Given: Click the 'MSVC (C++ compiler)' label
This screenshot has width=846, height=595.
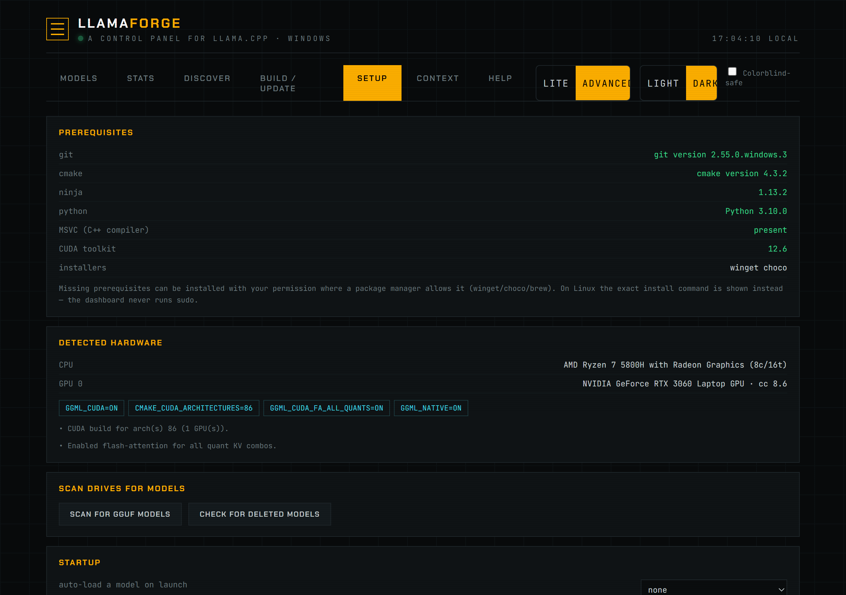Looking at the screenshot, I should click(104, 230).
